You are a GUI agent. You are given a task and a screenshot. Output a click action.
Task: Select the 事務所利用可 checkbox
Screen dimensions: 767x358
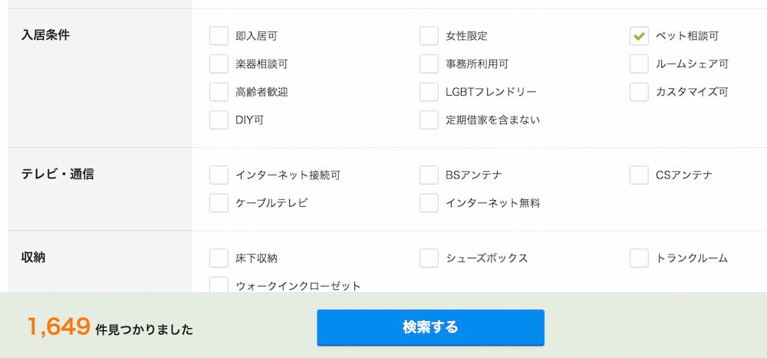pyautogui.click(x=429, y=64)
